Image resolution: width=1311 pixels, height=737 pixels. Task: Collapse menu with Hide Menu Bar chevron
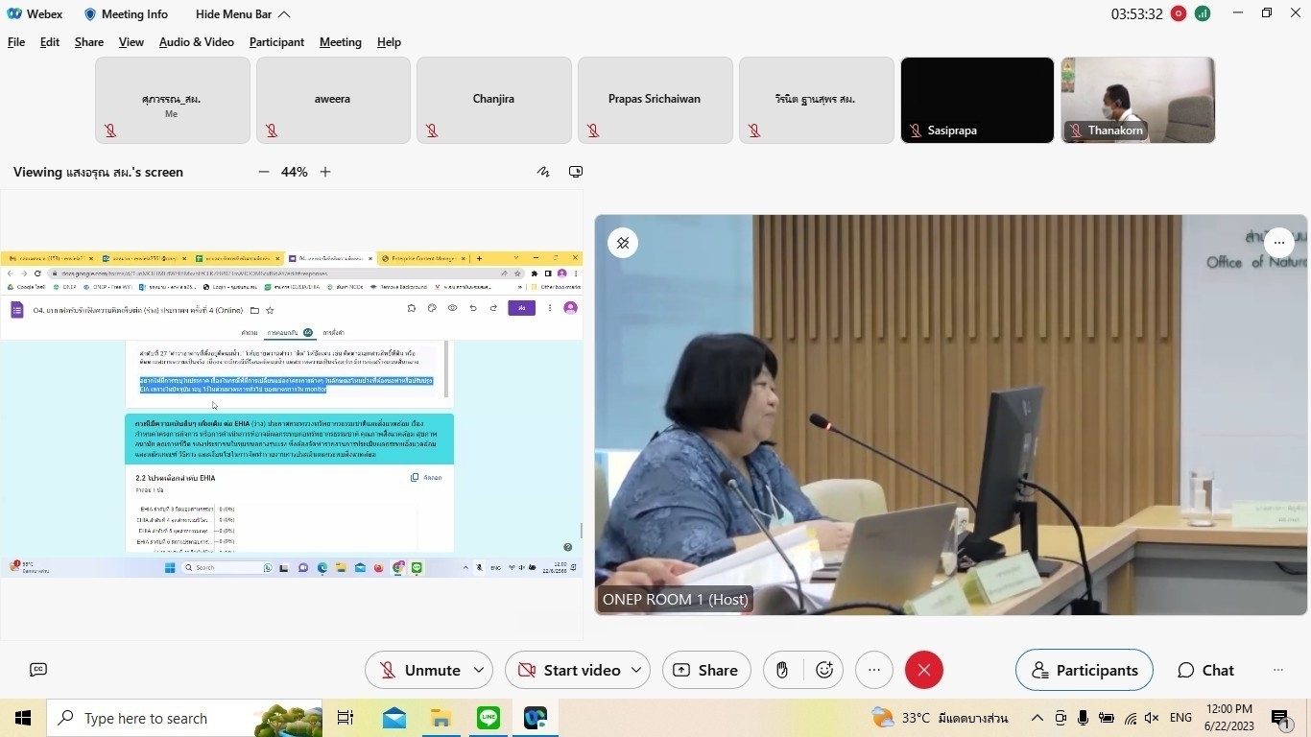(x=284, y=14)
